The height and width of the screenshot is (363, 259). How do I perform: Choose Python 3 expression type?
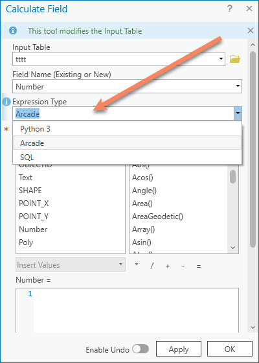click(x=127, y=129)
